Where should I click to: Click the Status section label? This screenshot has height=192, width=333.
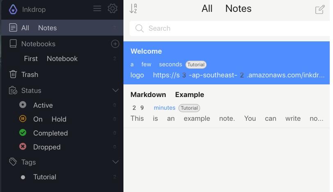[x=31, y=90]
